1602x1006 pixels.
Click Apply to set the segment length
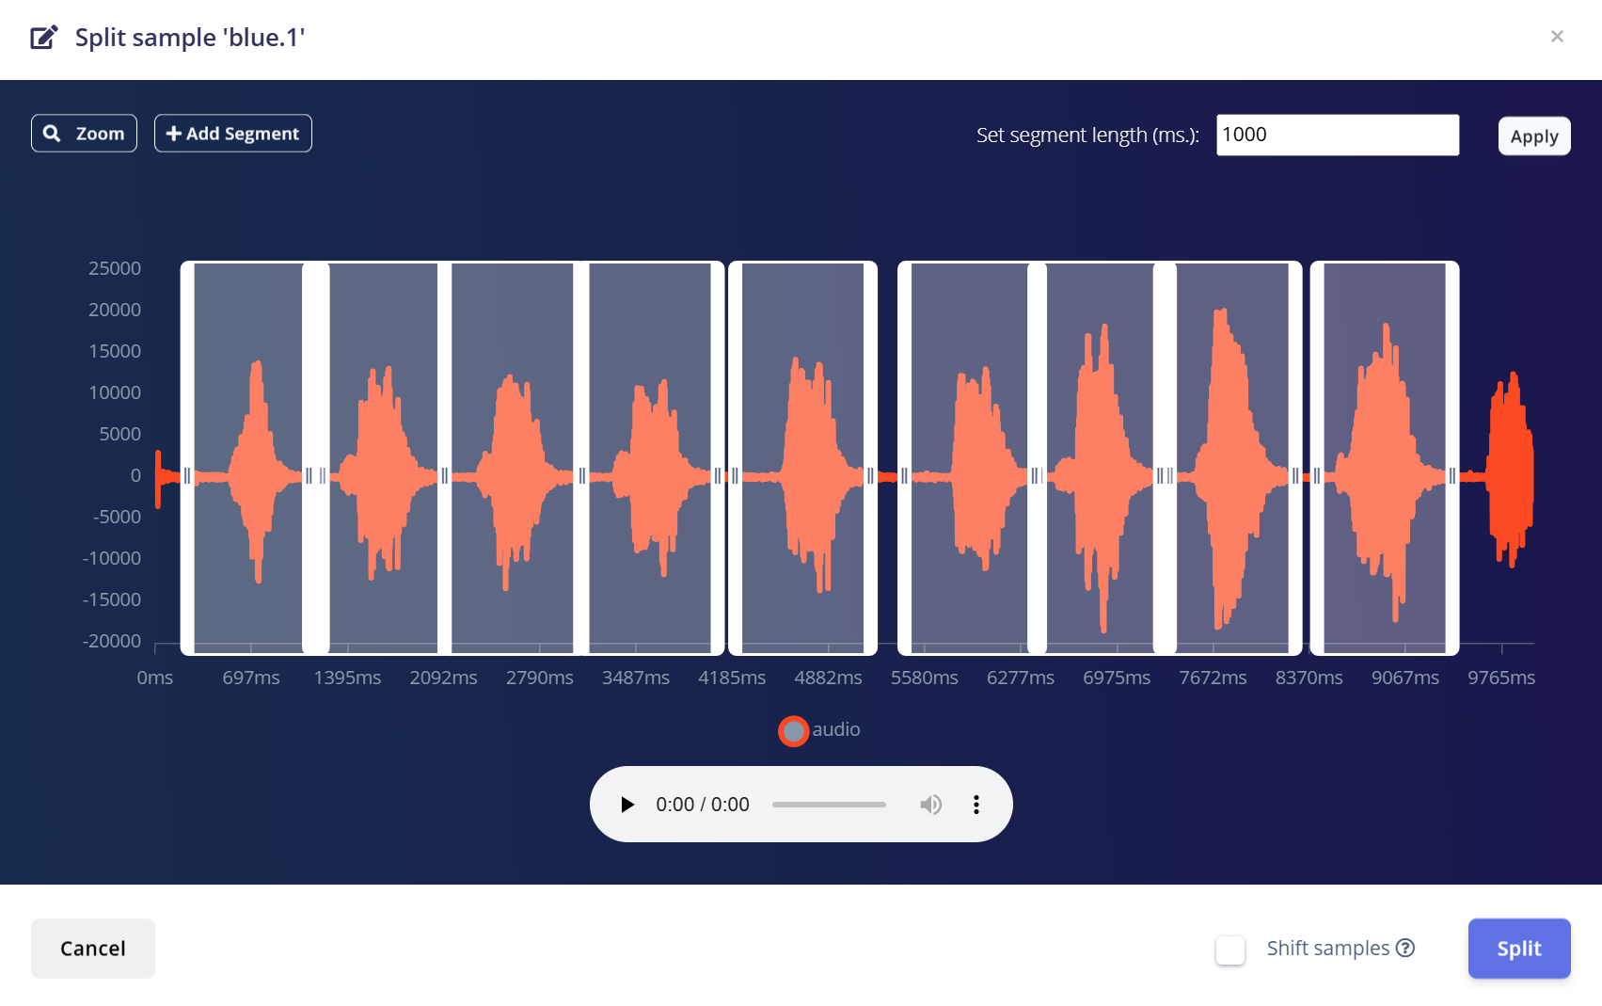coord(1533,136)
